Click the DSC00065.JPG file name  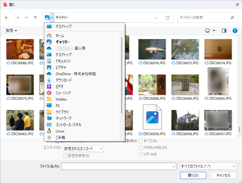coord(220,98)
